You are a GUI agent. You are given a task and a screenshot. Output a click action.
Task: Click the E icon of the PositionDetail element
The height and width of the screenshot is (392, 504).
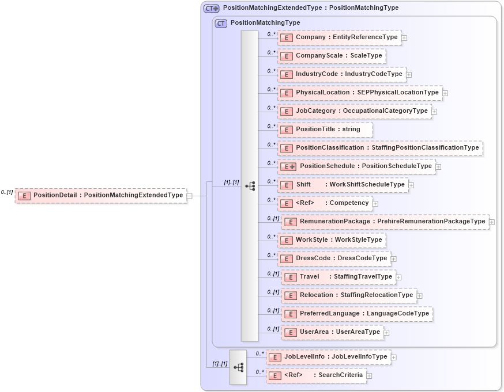(x=24, y=195)
